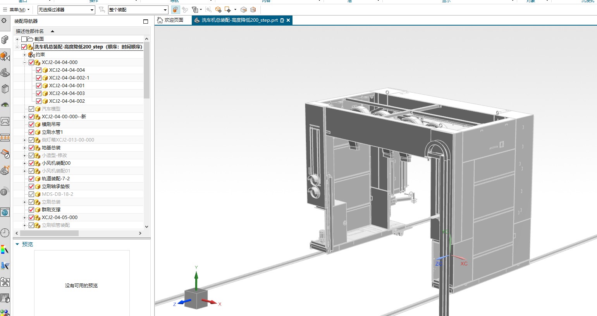Viewport: 597px width, 316px height.
Task: Click the chain link selection toolbar icon
Action: [185, 10]
